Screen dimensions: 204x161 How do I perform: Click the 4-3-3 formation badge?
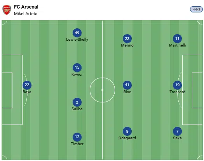pyautogui.click(x=196, y=9)
